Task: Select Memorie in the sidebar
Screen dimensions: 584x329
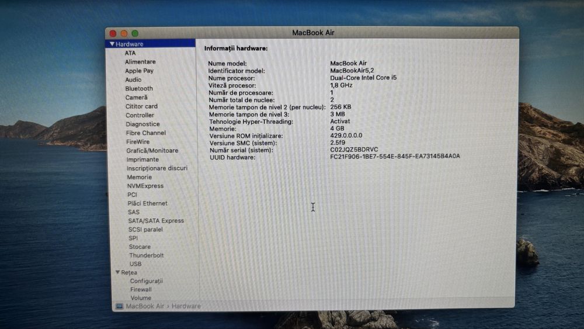Action: pos(140,177)
